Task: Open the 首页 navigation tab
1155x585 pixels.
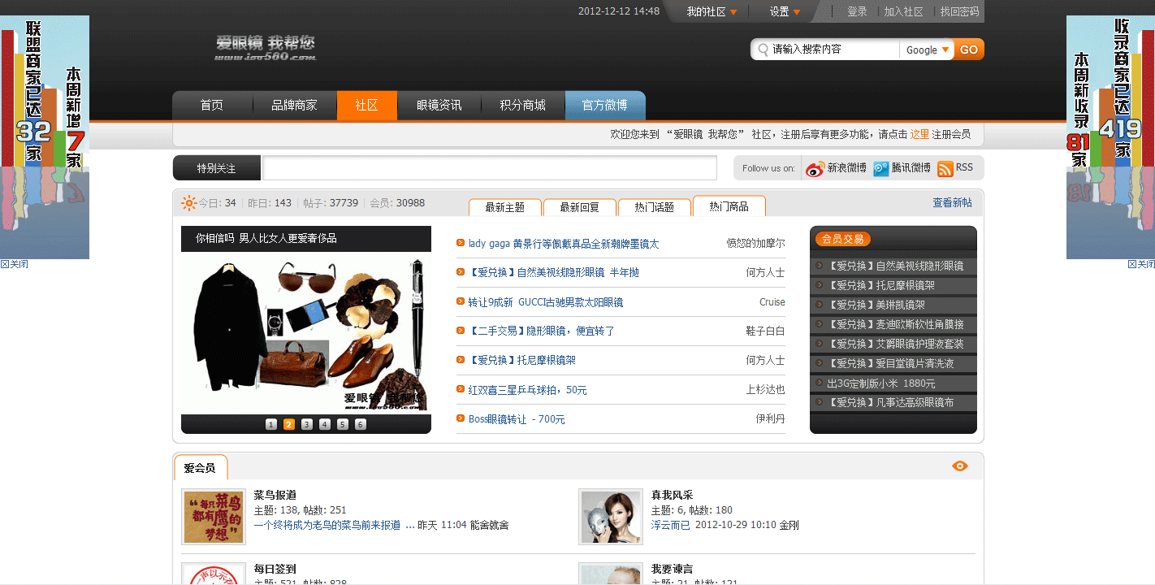Action: click(212, 106)
